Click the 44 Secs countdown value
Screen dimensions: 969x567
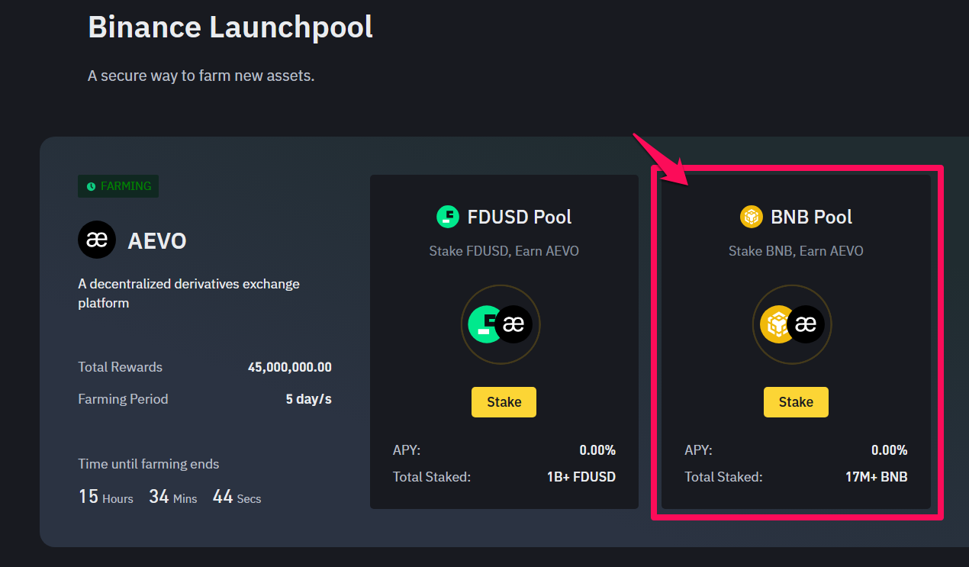(237, 497)
